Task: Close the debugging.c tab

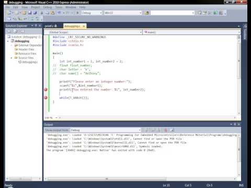Action: [x=84, y=26]
